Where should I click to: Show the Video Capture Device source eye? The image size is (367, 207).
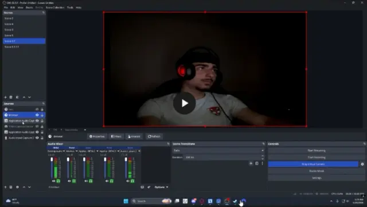tap(37, 127)
